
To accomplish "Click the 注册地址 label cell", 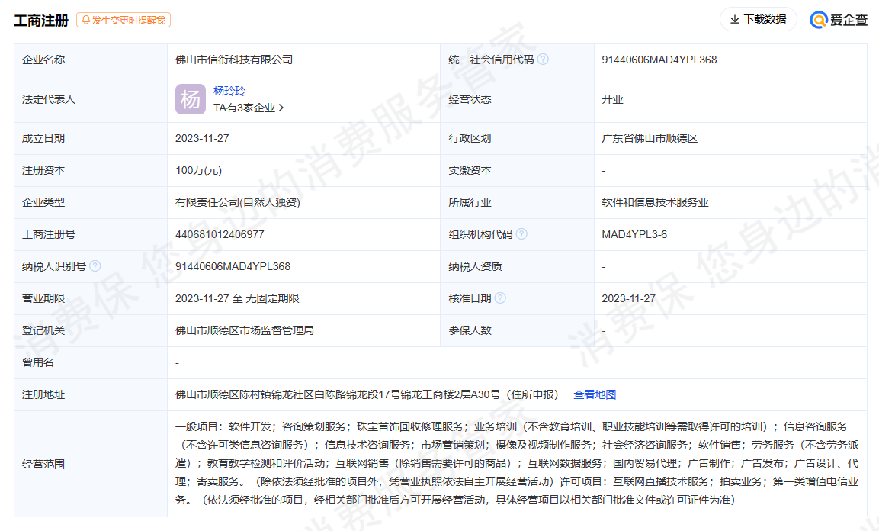I will 91,394.
